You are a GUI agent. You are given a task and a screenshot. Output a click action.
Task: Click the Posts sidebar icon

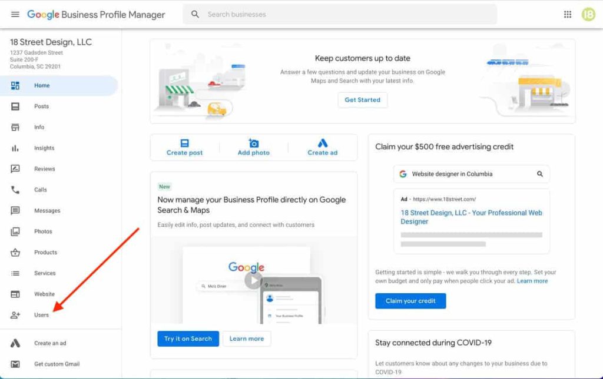[x=15, y=106]
